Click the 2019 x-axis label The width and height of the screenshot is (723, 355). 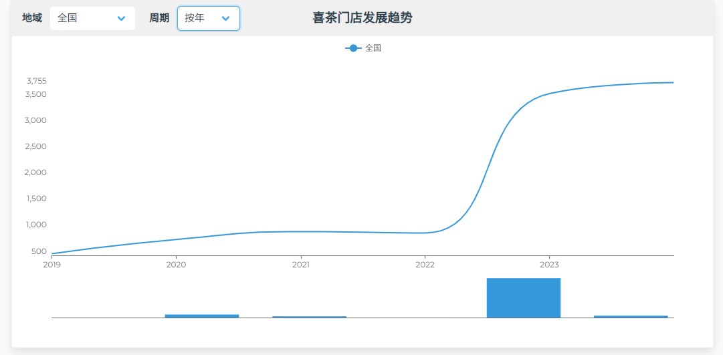coord(51,265)
